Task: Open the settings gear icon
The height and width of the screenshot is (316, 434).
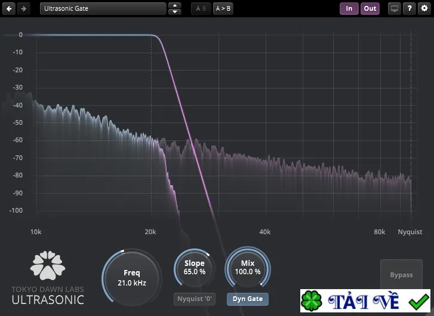Action: [x=424, y=8]
